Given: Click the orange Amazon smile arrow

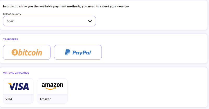Looking at the screenshot, I should click(50, 89).
